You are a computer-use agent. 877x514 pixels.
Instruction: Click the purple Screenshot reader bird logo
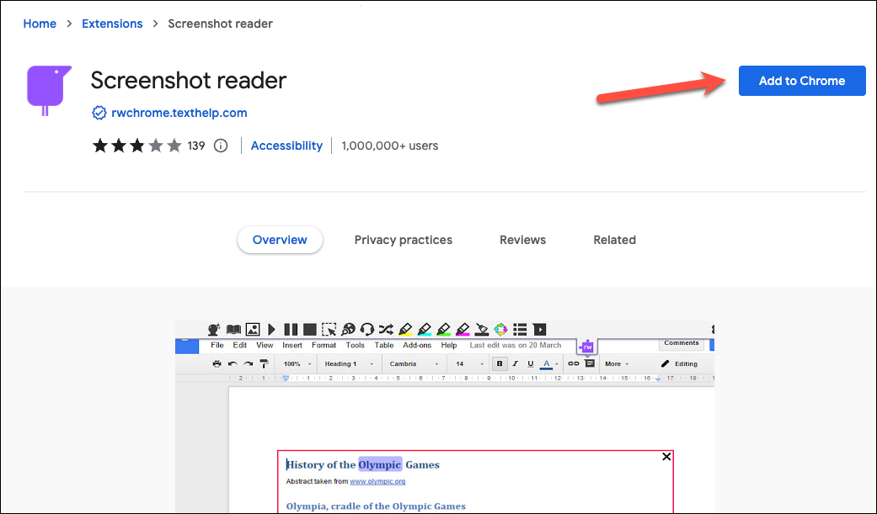coord(49,91)
